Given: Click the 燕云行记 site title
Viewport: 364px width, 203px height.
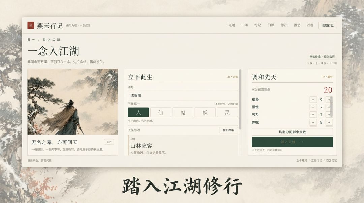Looking at the screenshot, I should click(50, 26).
